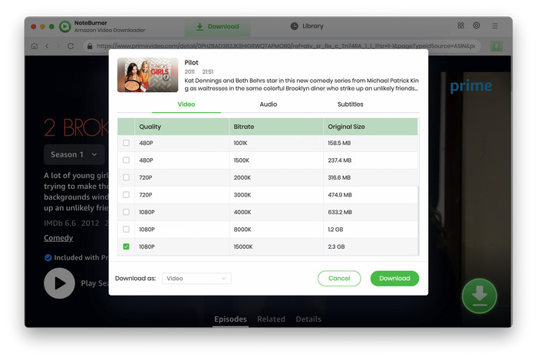Click the round green floating download icon

[x=479, y=296]
